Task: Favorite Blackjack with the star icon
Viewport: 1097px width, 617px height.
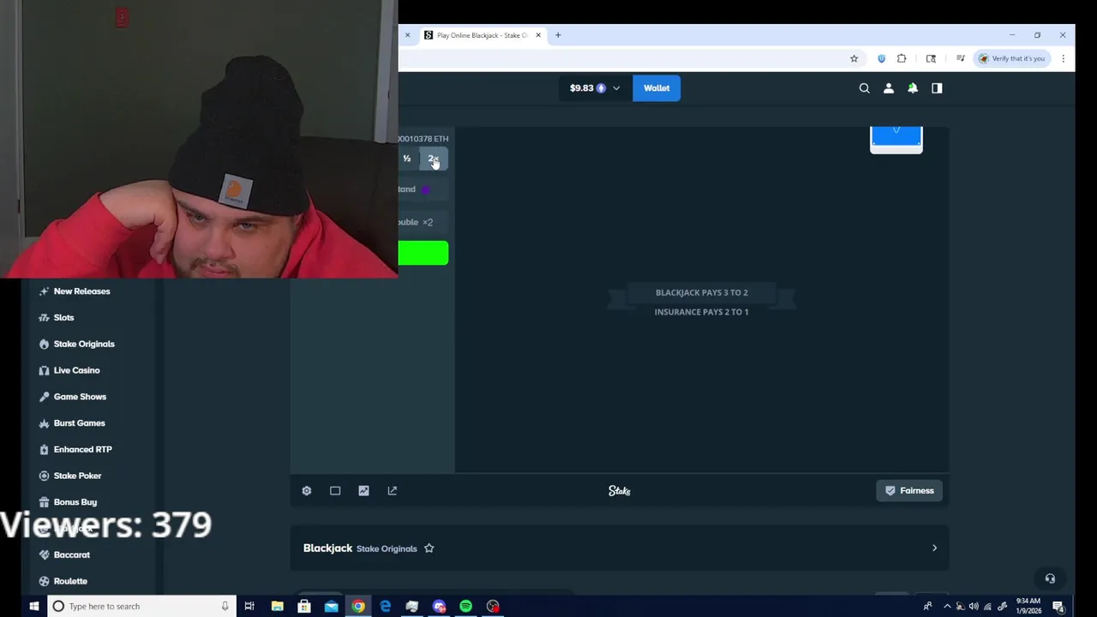Action: 429,548
